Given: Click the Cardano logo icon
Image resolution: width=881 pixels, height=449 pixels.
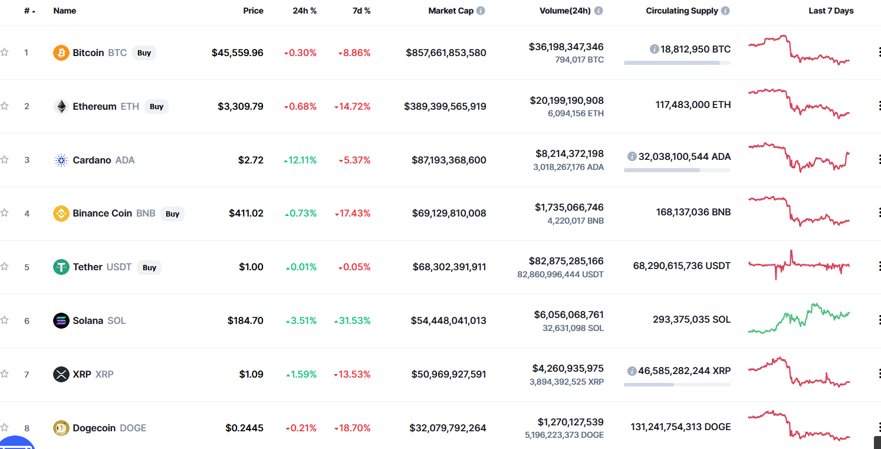Looking at the screenshot, I should (61, 160).
